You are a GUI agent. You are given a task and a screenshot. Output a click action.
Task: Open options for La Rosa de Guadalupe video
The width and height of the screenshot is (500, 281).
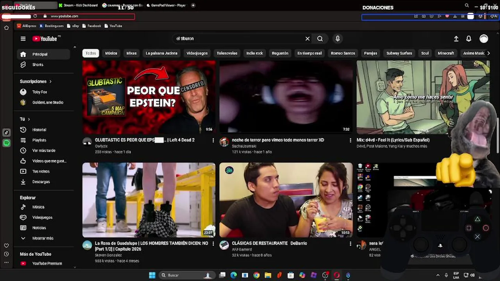click(213, 244)
